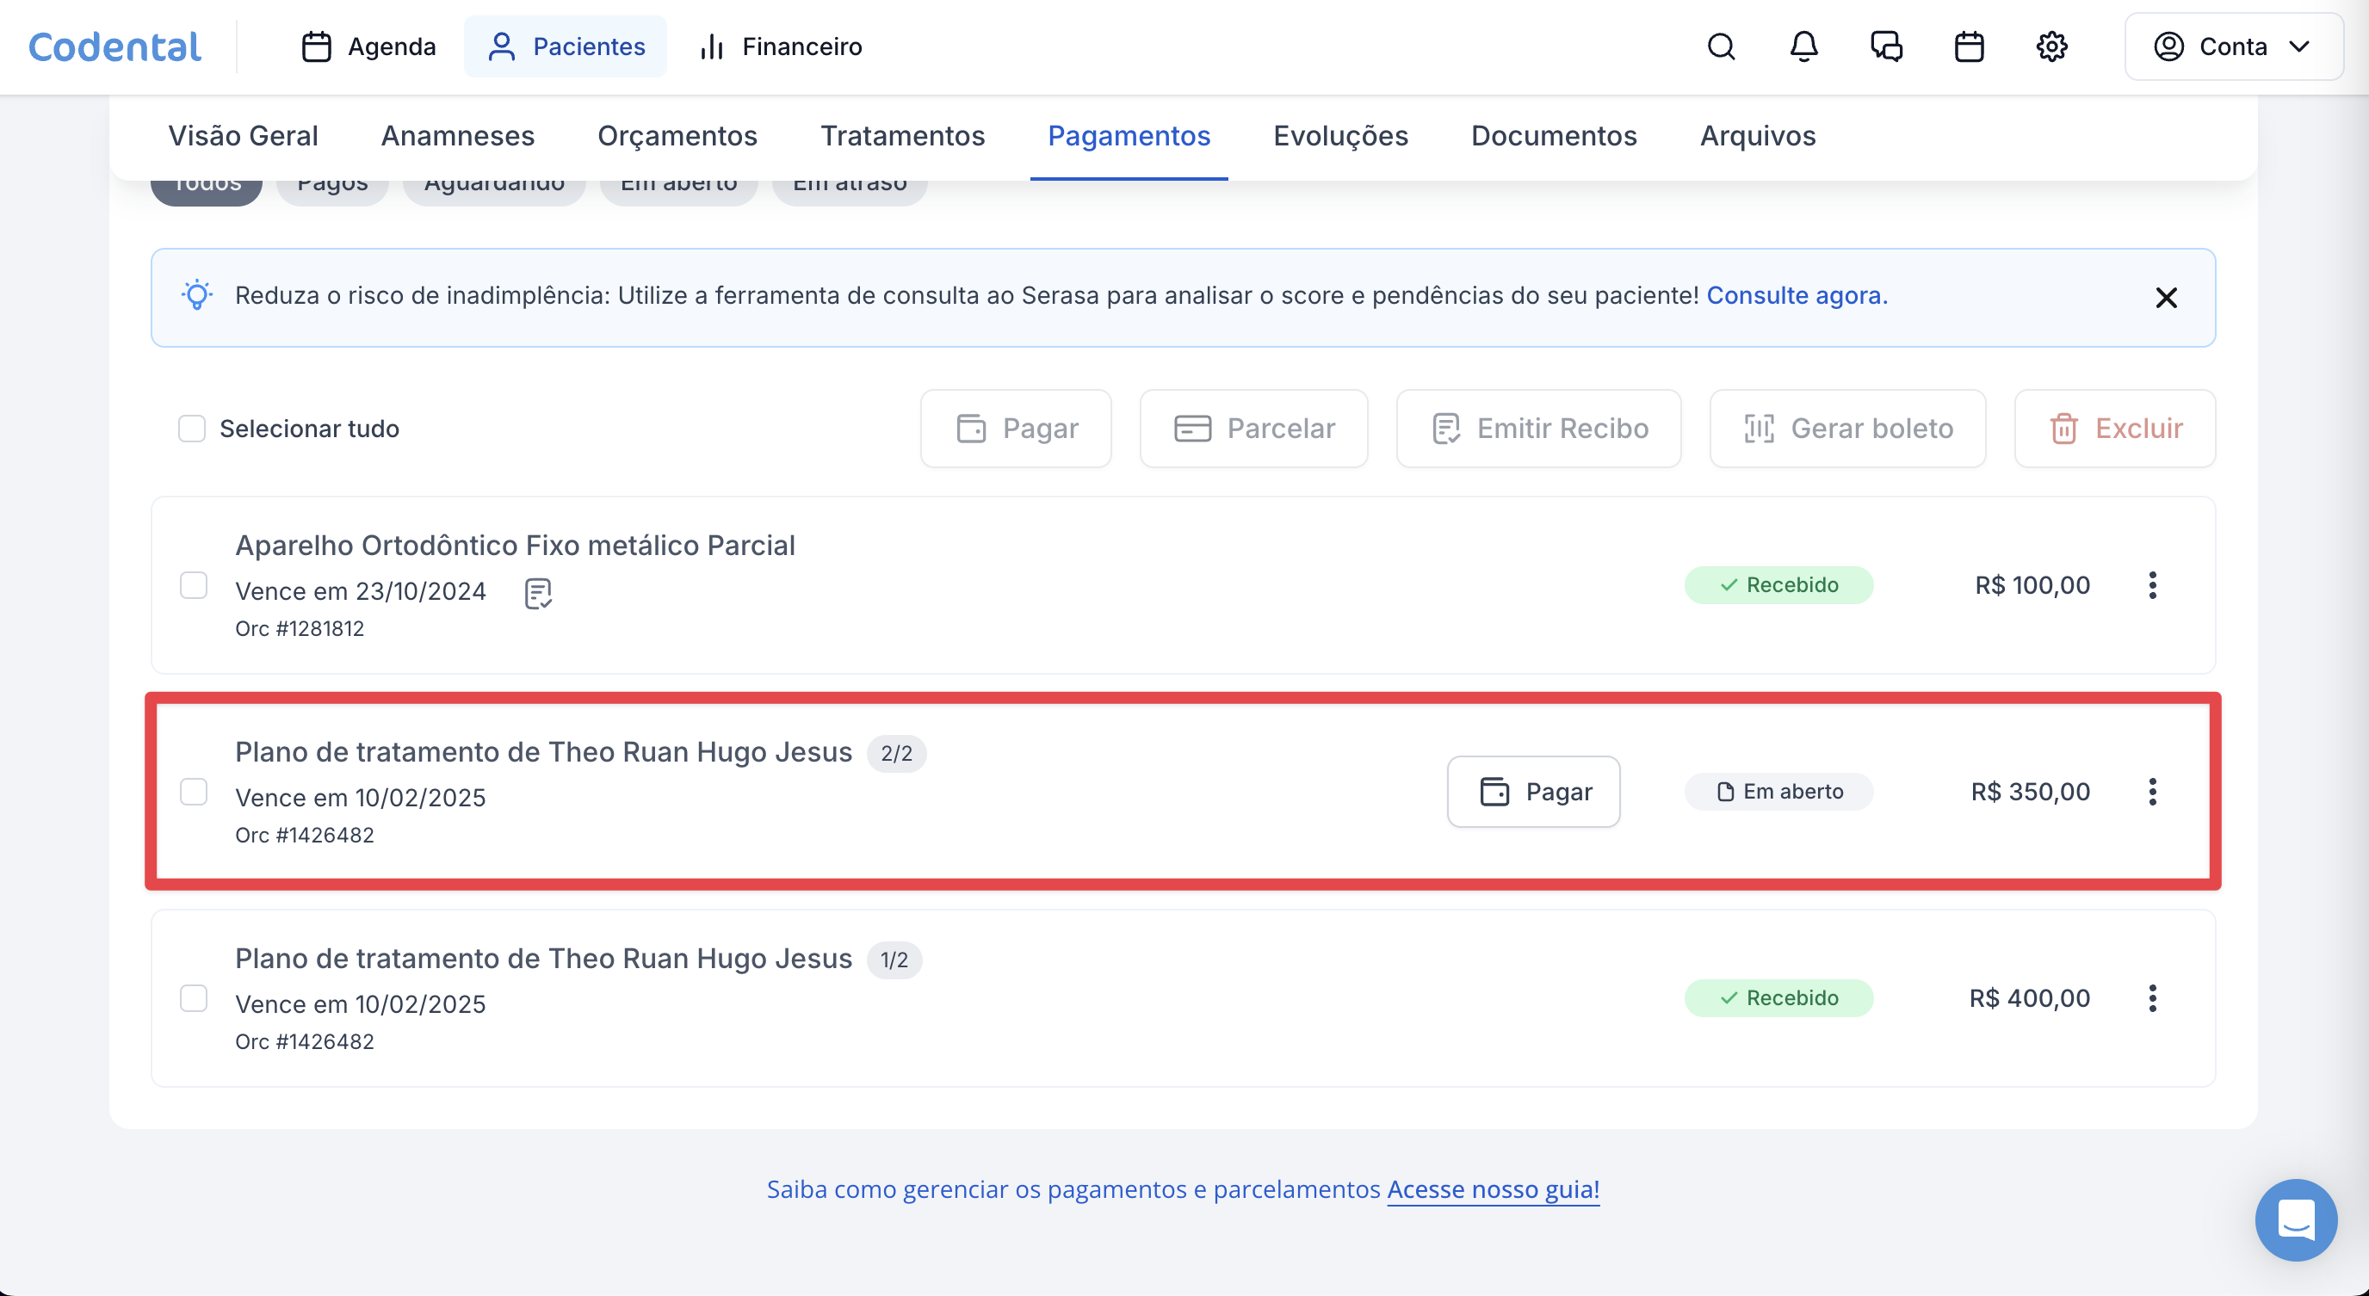This screenshot has width=2369, height=1296.
Task: Switch to the Orçamentos tab
Action: [677, 136]
